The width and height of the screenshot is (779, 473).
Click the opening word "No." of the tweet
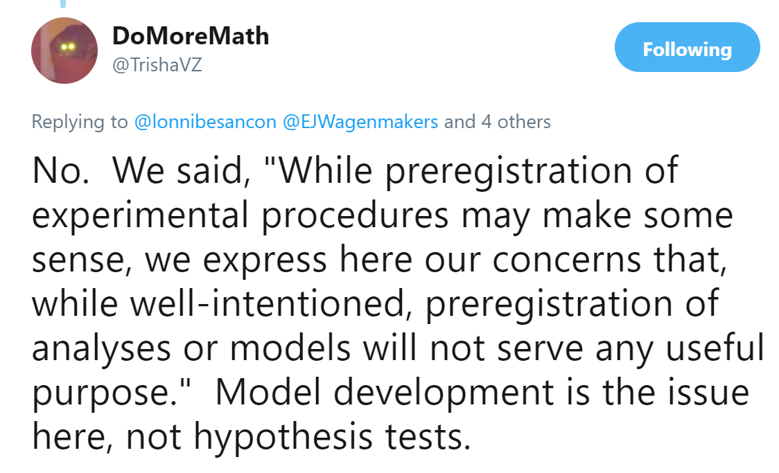point(60,171)
